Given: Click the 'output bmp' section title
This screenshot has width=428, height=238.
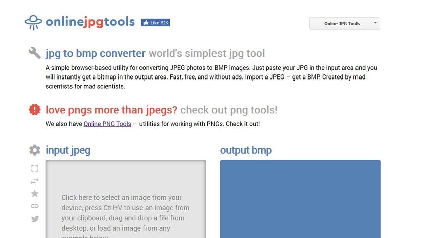Looking at the screenshot, I should pyautogui.click(x=246, y=150).
